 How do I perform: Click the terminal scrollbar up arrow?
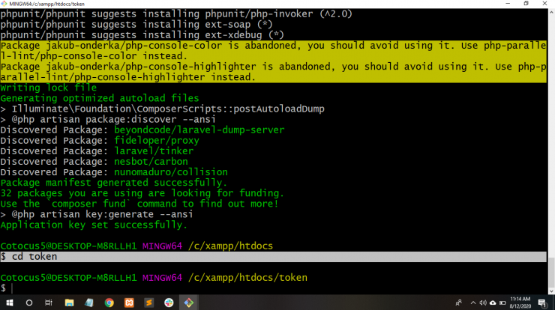pos(551,12)
